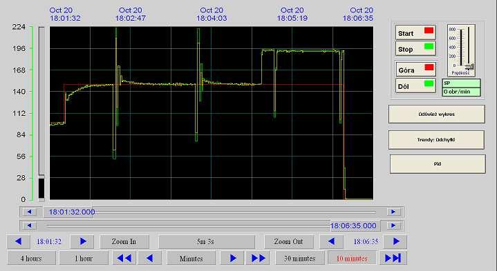The height and width of the screenshot is (271, 497).
Task: Click right arrow beside the Minutes button
Action: click(x=232, y=258)
